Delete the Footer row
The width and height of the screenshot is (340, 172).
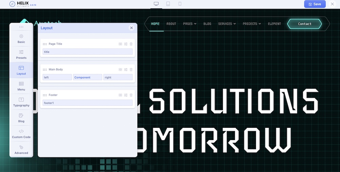pos(131,95)
